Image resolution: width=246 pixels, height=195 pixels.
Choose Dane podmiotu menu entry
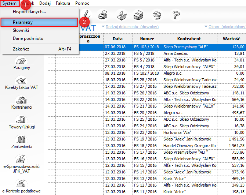(x=39, y=38)
